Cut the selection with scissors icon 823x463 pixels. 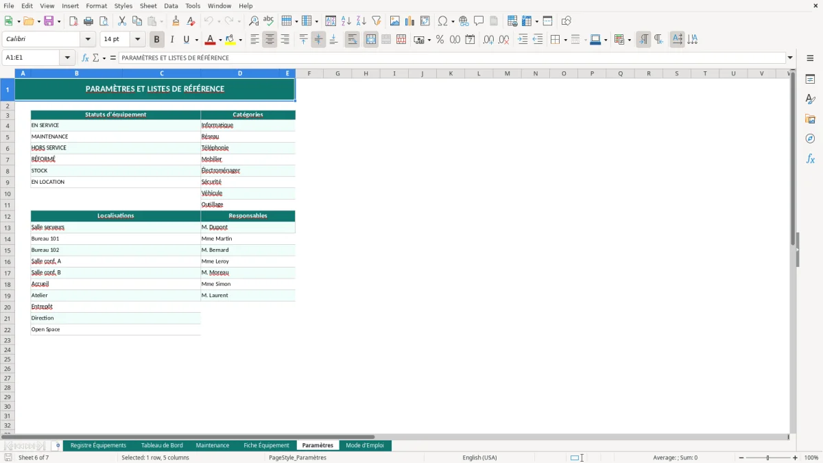122,21
